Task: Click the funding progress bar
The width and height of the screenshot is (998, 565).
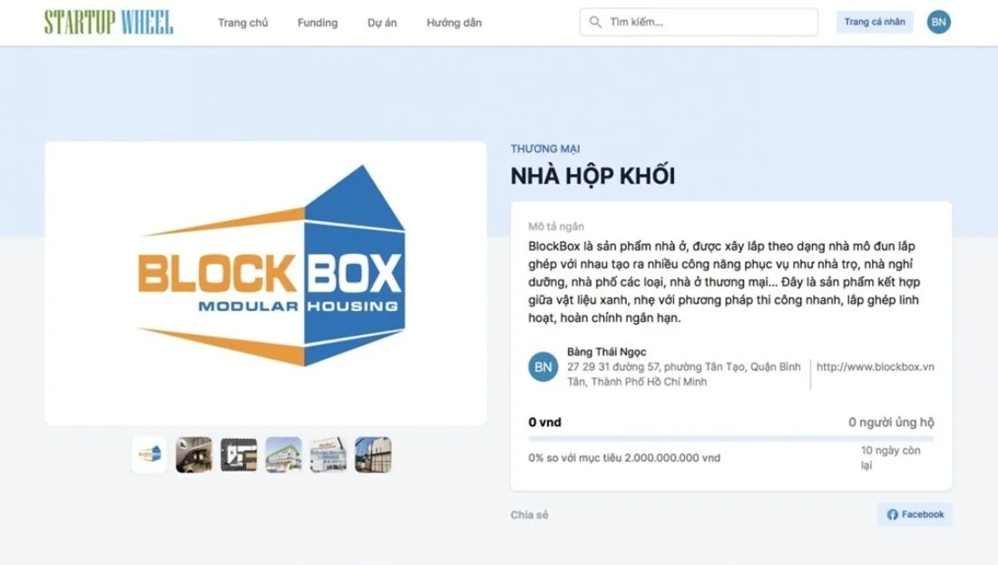Action: [730, 438]
